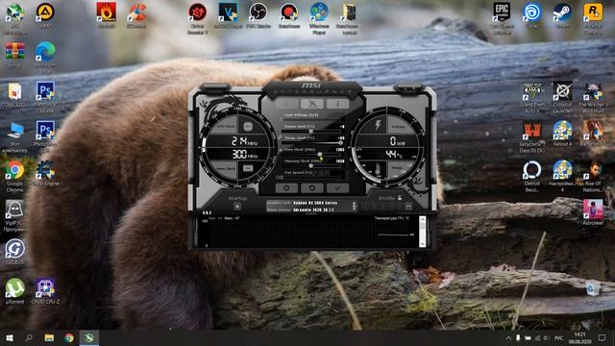Viewport: 615px width, 346px height.
Task: Click the Temp Limit slider handle
Action: coord(340,142)
